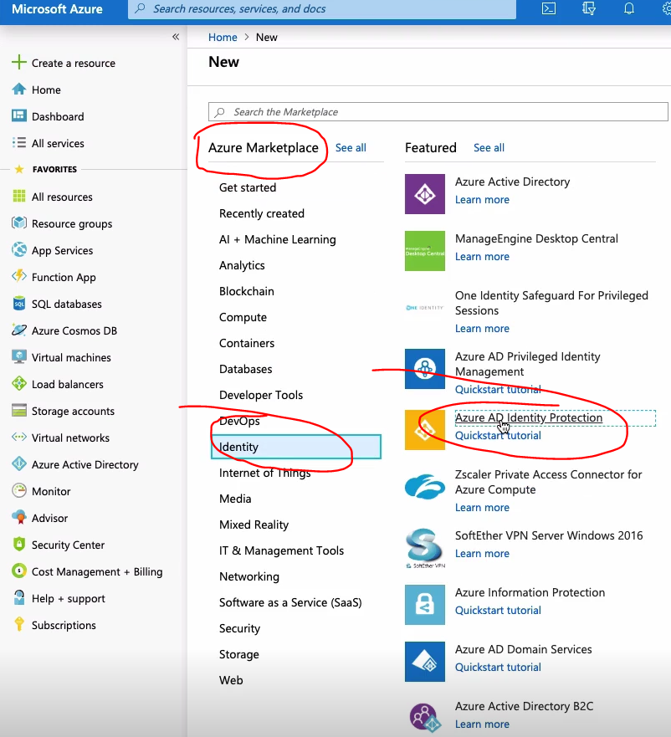Viewport: 671px width, 737px height.
Task: Open portal settings with the gear icon
Action: pyautogui.click(x=664, y=9)
